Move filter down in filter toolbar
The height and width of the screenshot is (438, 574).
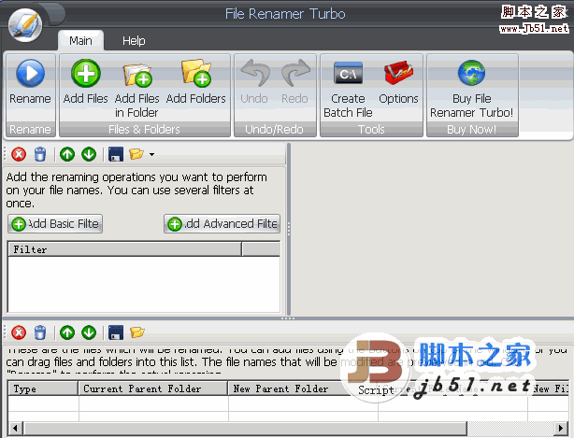pos(89,154)
